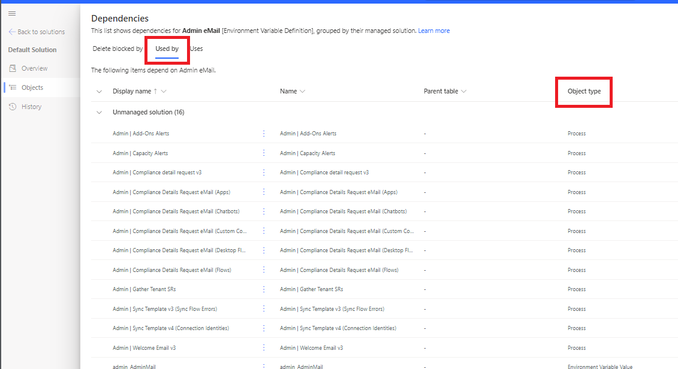The image size is (678, 369).
Task: Open more options for Compliance Details Request eMail (Flows)
Action: (x=264, y=270)
